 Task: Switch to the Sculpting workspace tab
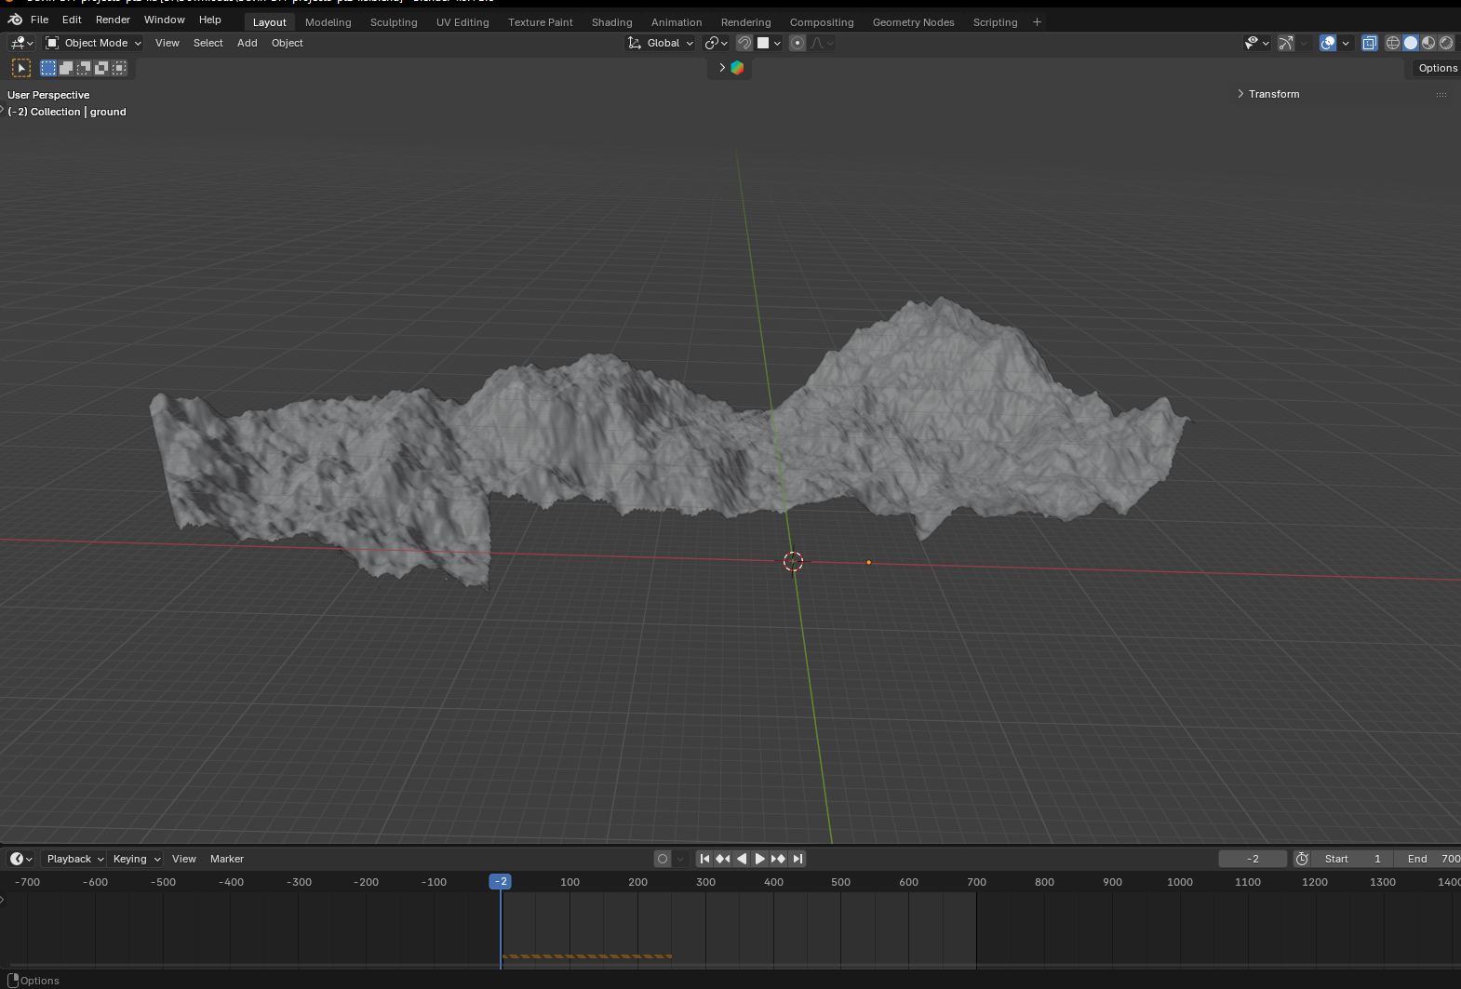pos(394,22)
